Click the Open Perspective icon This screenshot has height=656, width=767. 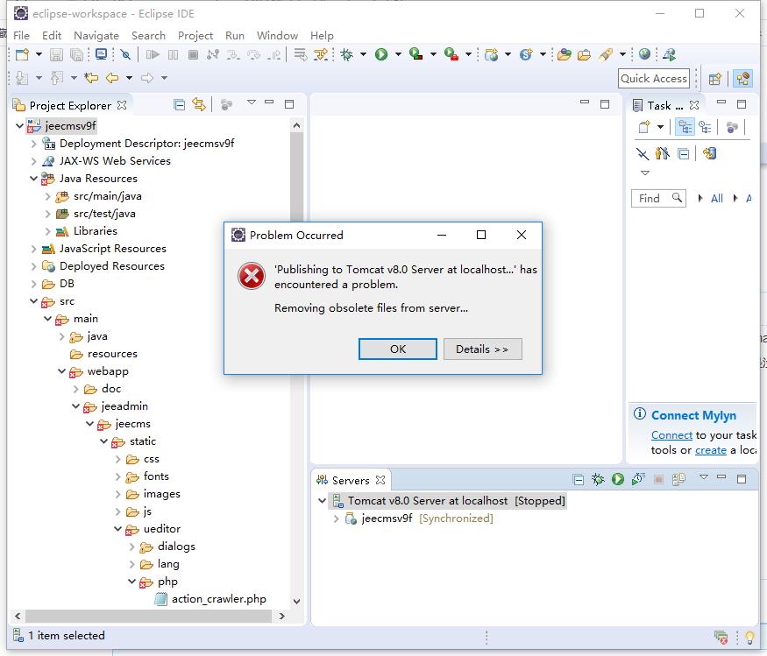tap(714, 79)
